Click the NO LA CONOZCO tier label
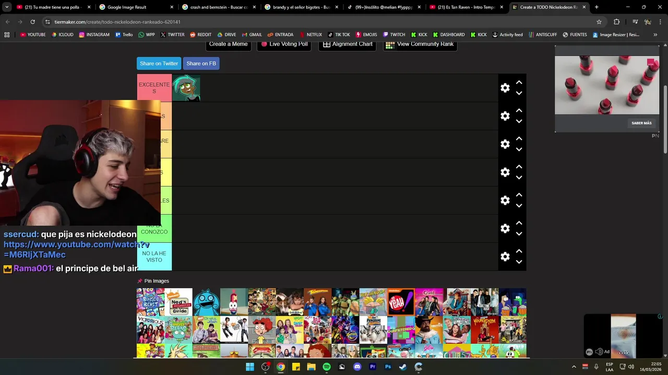Viewport: 668px width, 375px height. [154, 229]
